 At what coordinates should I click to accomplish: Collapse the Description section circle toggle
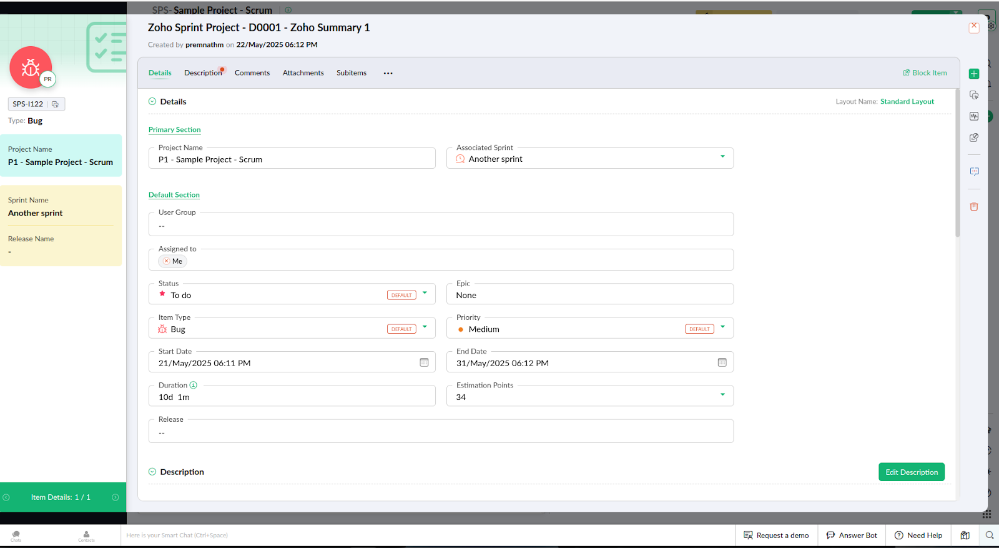click(x=152, y=472)
